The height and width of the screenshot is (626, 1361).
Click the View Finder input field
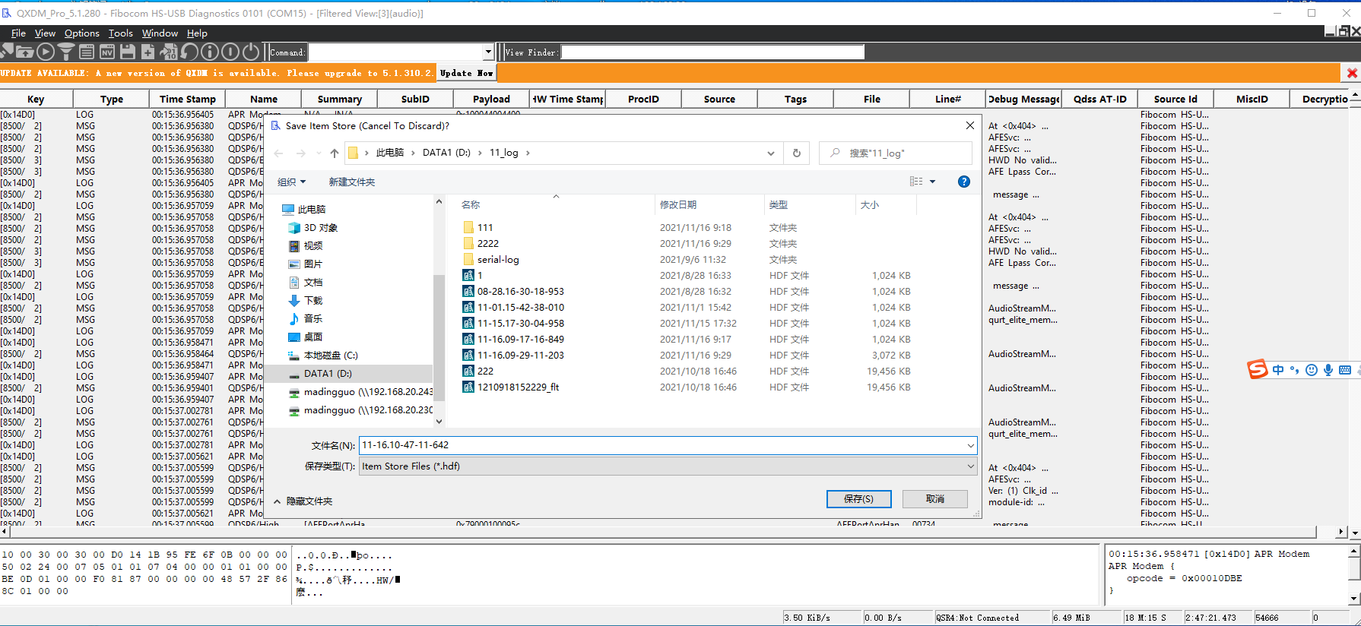coord(712,52)
